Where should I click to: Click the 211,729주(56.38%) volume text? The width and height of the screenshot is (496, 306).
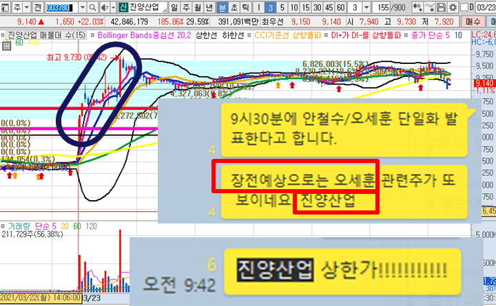[32, 234]
